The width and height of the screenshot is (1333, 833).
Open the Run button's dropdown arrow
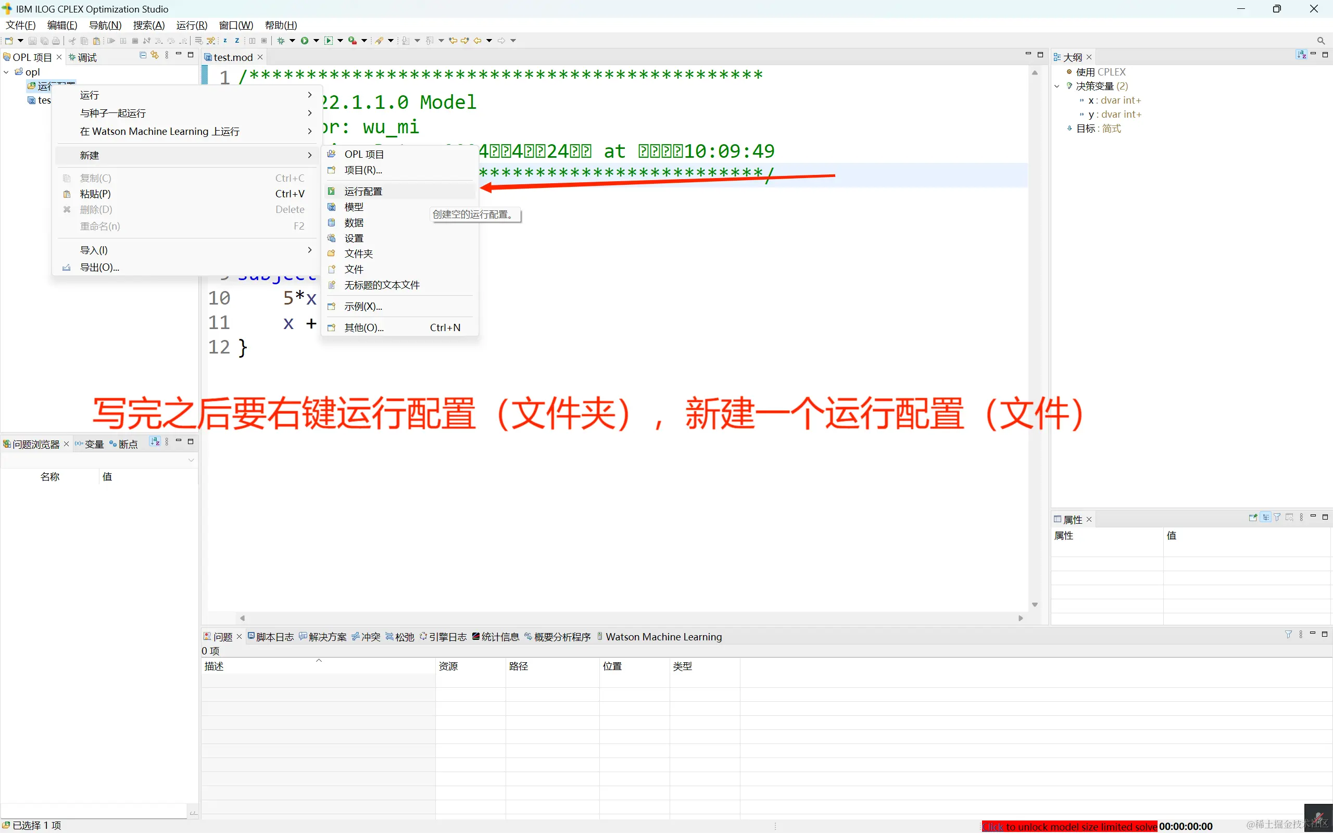point(317,40)
